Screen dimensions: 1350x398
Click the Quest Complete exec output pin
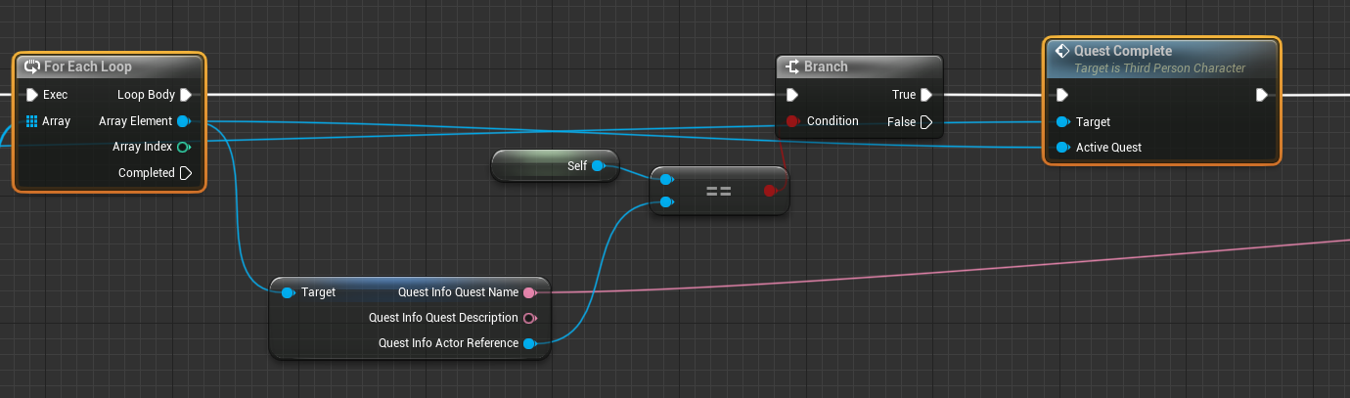1262,95
